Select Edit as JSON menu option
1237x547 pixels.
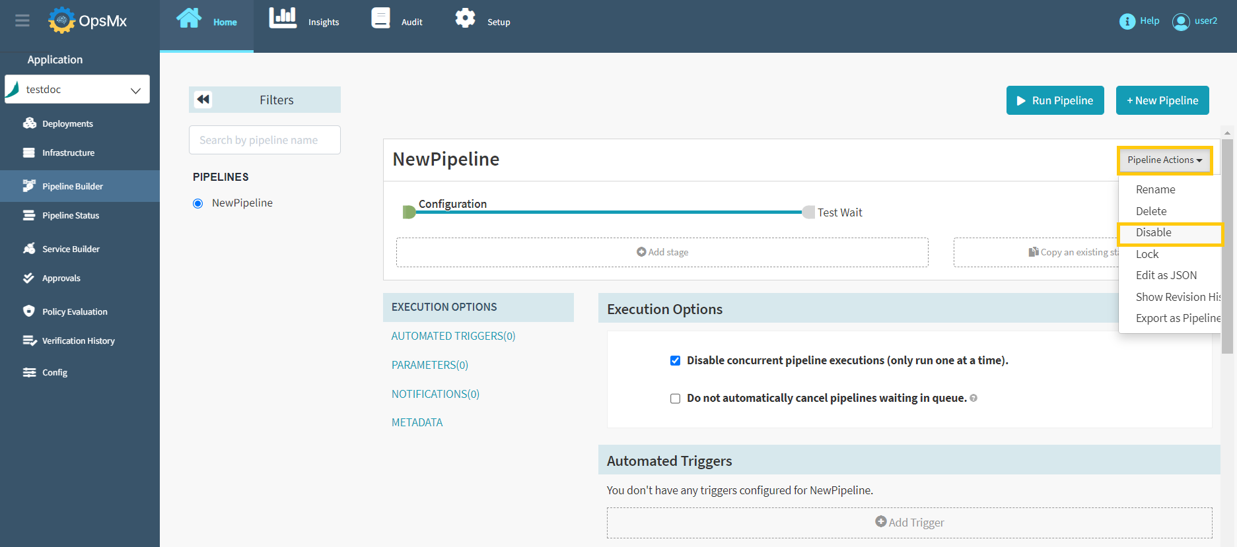tap(1166, 276)
